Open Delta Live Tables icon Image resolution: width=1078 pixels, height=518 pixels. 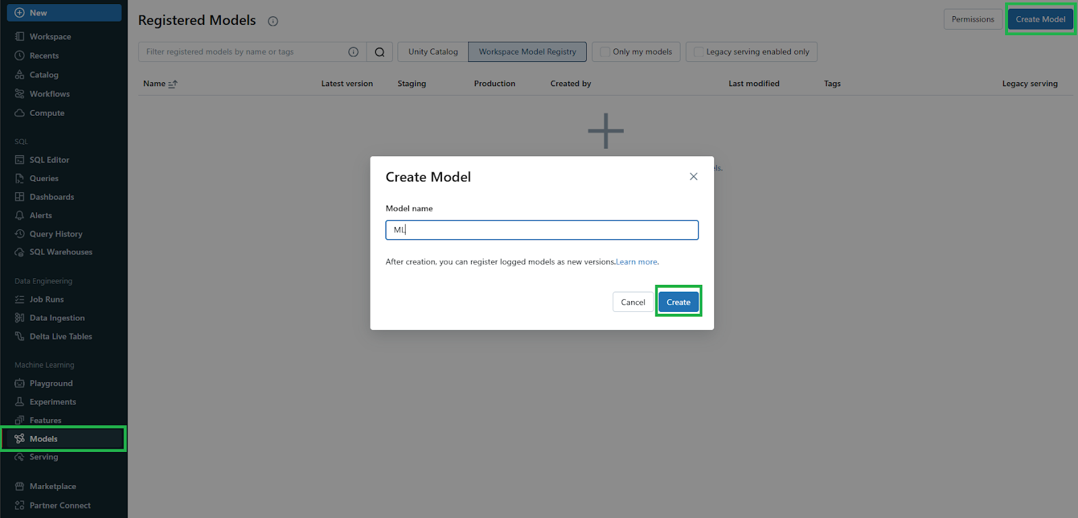pyautogui.click(x=20, y=336)
